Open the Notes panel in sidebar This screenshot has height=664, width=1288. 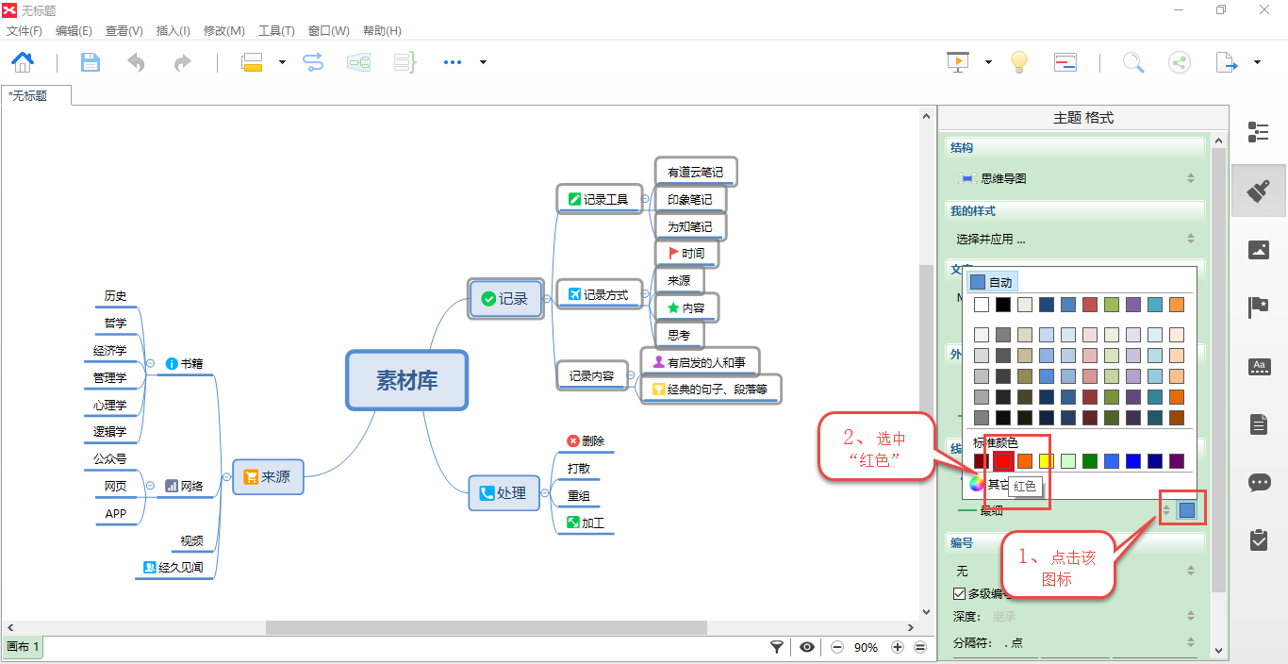click(x=1259, y=424)
